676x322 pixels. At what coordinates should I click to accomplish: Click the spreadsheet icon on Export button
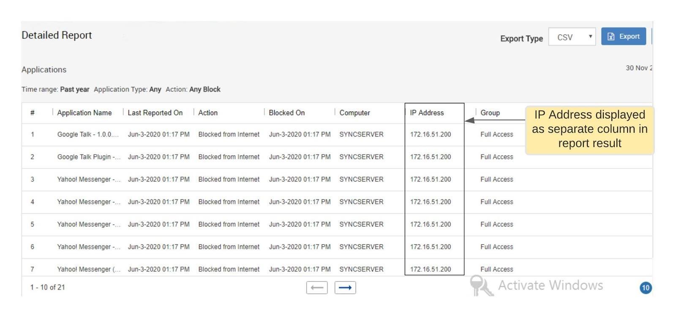[x=611, y=37]
